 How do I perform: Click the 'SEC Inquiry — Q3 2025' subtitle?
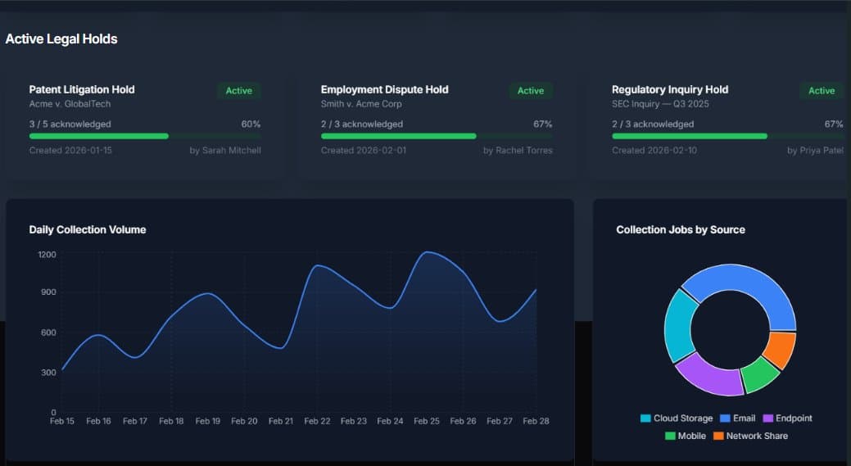[x=660, y=104]
